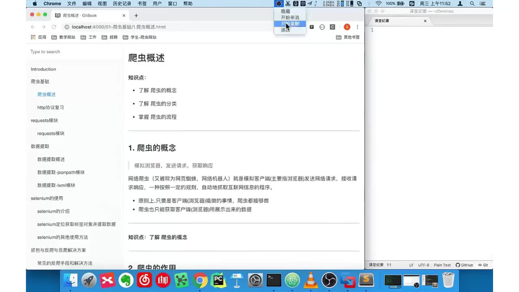519x292 pixels.
Task: Open a new Chrome tab
Action: (x=136, y=15)
